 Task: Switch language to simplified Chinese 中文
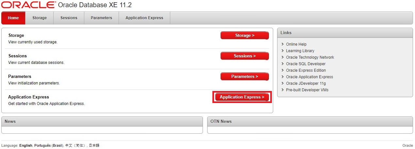tap(75, 145)
